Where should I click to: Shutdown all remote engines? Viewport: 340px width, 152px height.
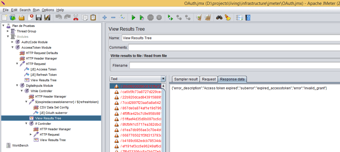point(188,17)
